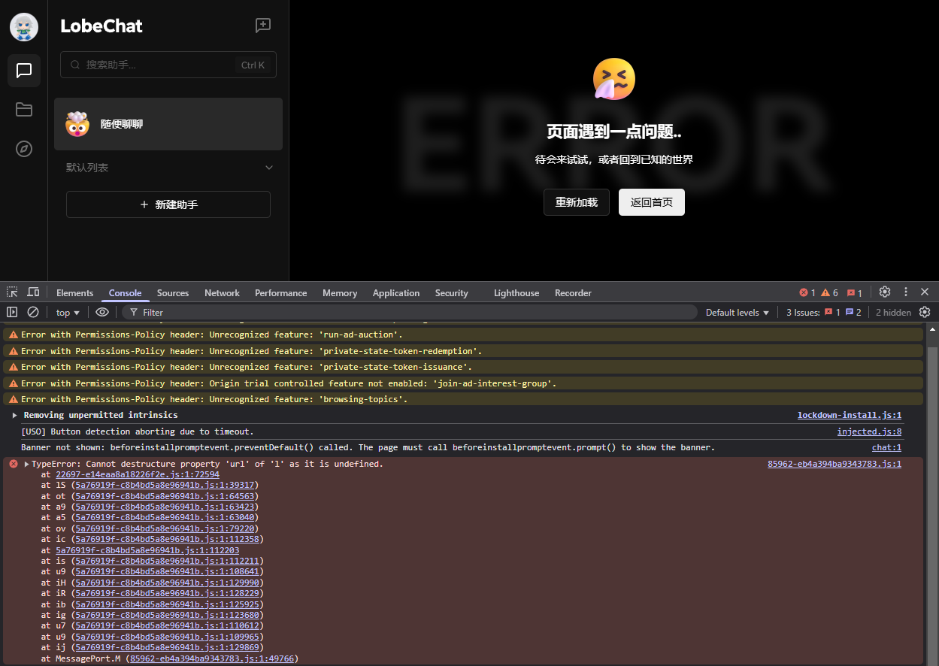Activate DevTools element inspector tool
Image resolution: width=939 pixels, height=666 pixels.
(13, 292)
